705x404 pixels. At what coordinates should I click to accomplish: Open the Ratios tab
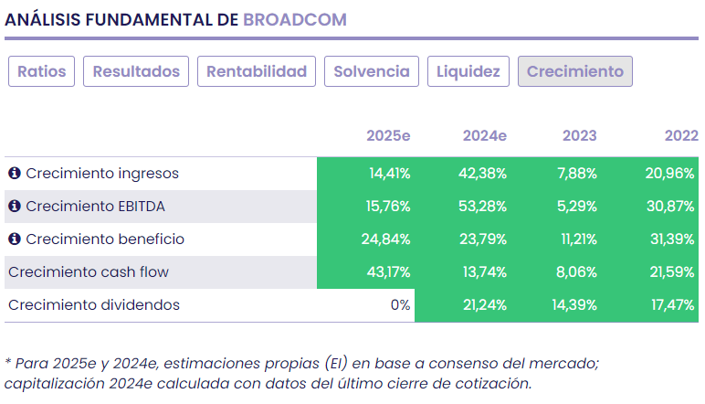pos(42,71)
